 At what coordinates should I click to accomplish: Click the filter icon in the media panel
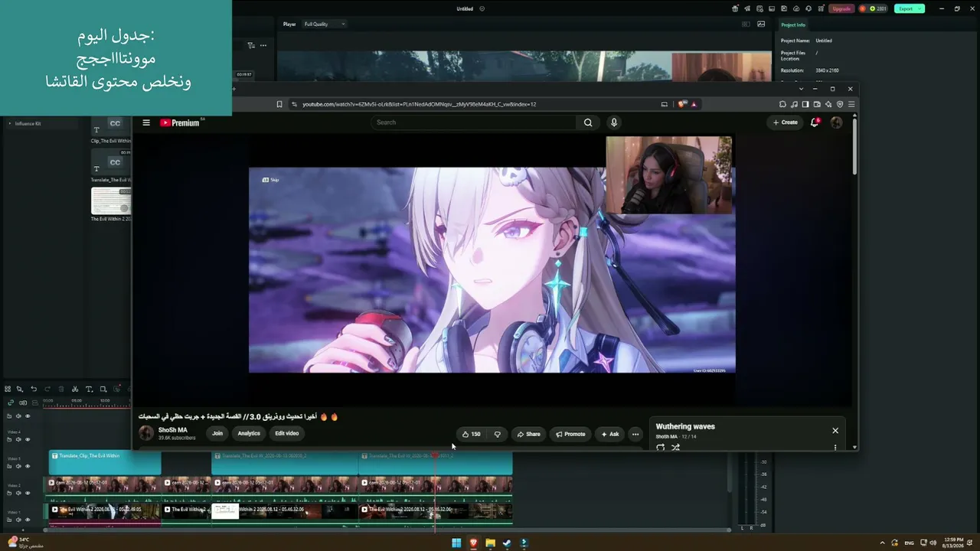(250, 45)
